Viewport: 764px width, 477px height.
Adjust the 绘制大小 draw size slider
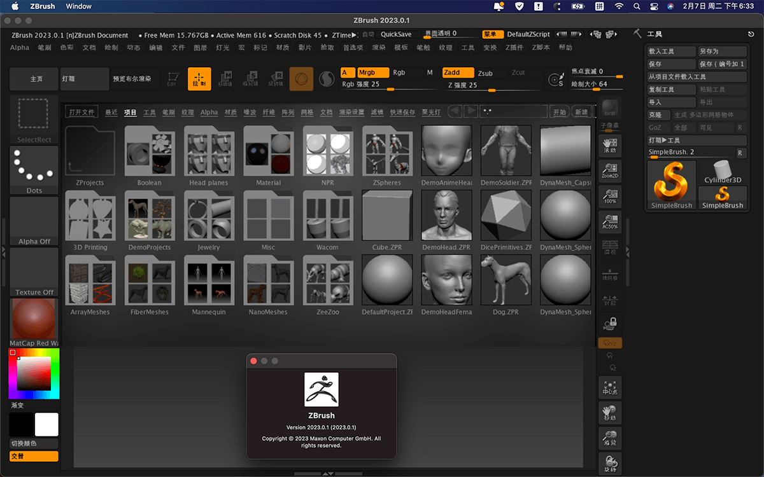597,85
